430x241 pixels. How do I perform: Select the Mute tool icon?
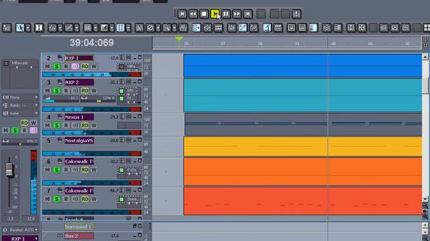(x=150, y=27)
